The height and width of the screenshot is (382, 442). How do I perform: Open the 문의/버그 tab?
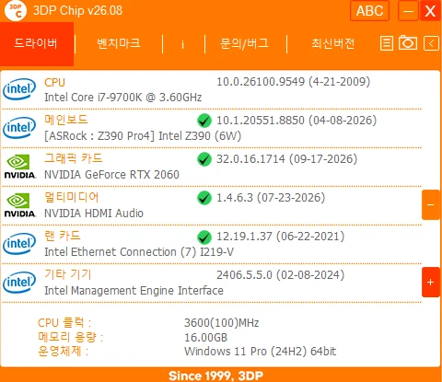point(244,43)
